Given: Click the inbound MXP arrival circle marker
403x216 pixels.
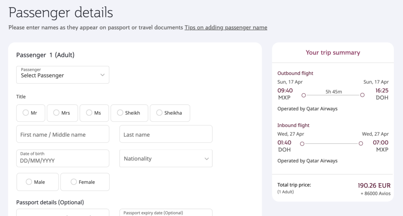Looking at the screenshot, I should tap(361, 144).
